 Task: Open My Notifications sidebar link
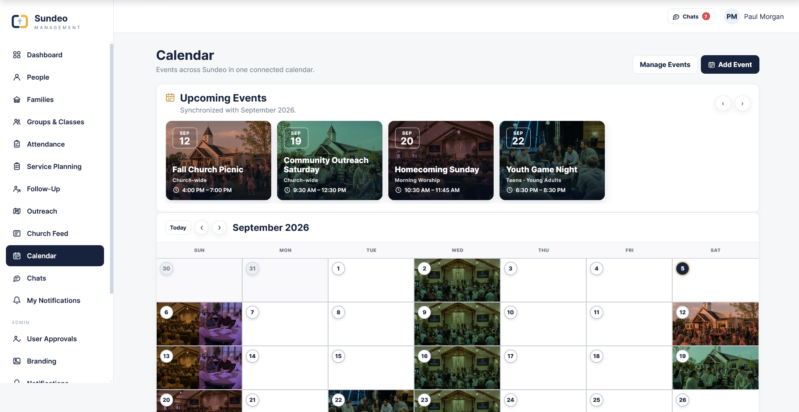(x=55, y=300)
